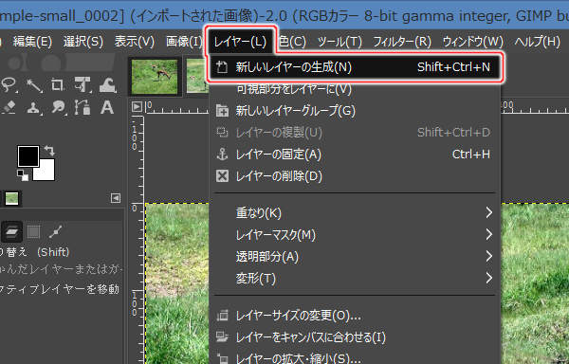The height and width of the screenshot is (364, 569).
Task: Select the Text tool letter A
Action: (107, 107)
